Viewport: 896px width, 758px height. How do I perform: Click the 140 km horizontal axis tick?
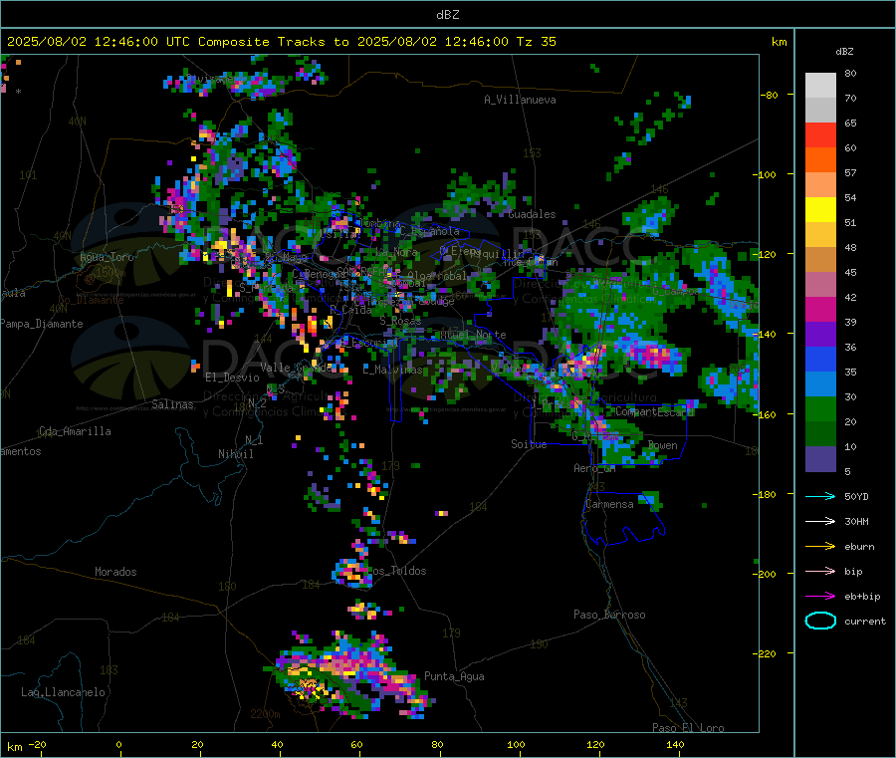pos(675,744)
